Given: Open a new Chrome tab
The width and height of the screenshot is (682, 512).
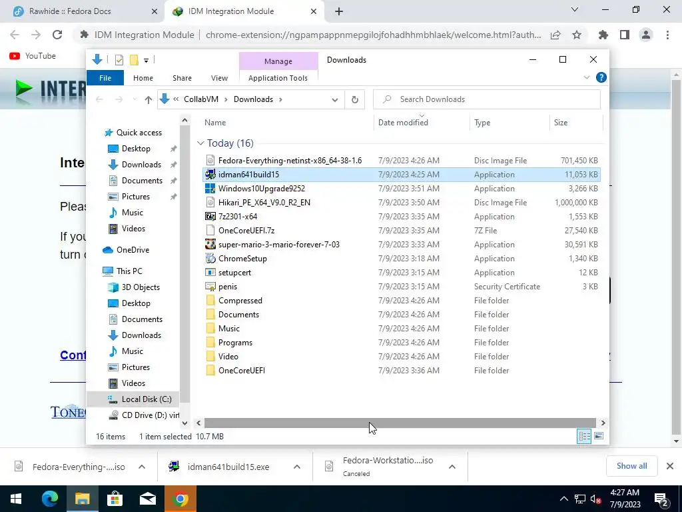Looking at the screenshot, I should coord(339,11).
